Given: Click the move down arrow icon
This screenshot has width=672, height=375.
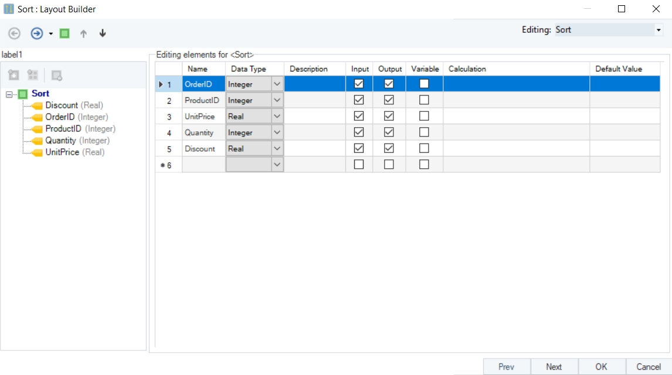Looking at the screenshot, I should (x=103, y=33).
